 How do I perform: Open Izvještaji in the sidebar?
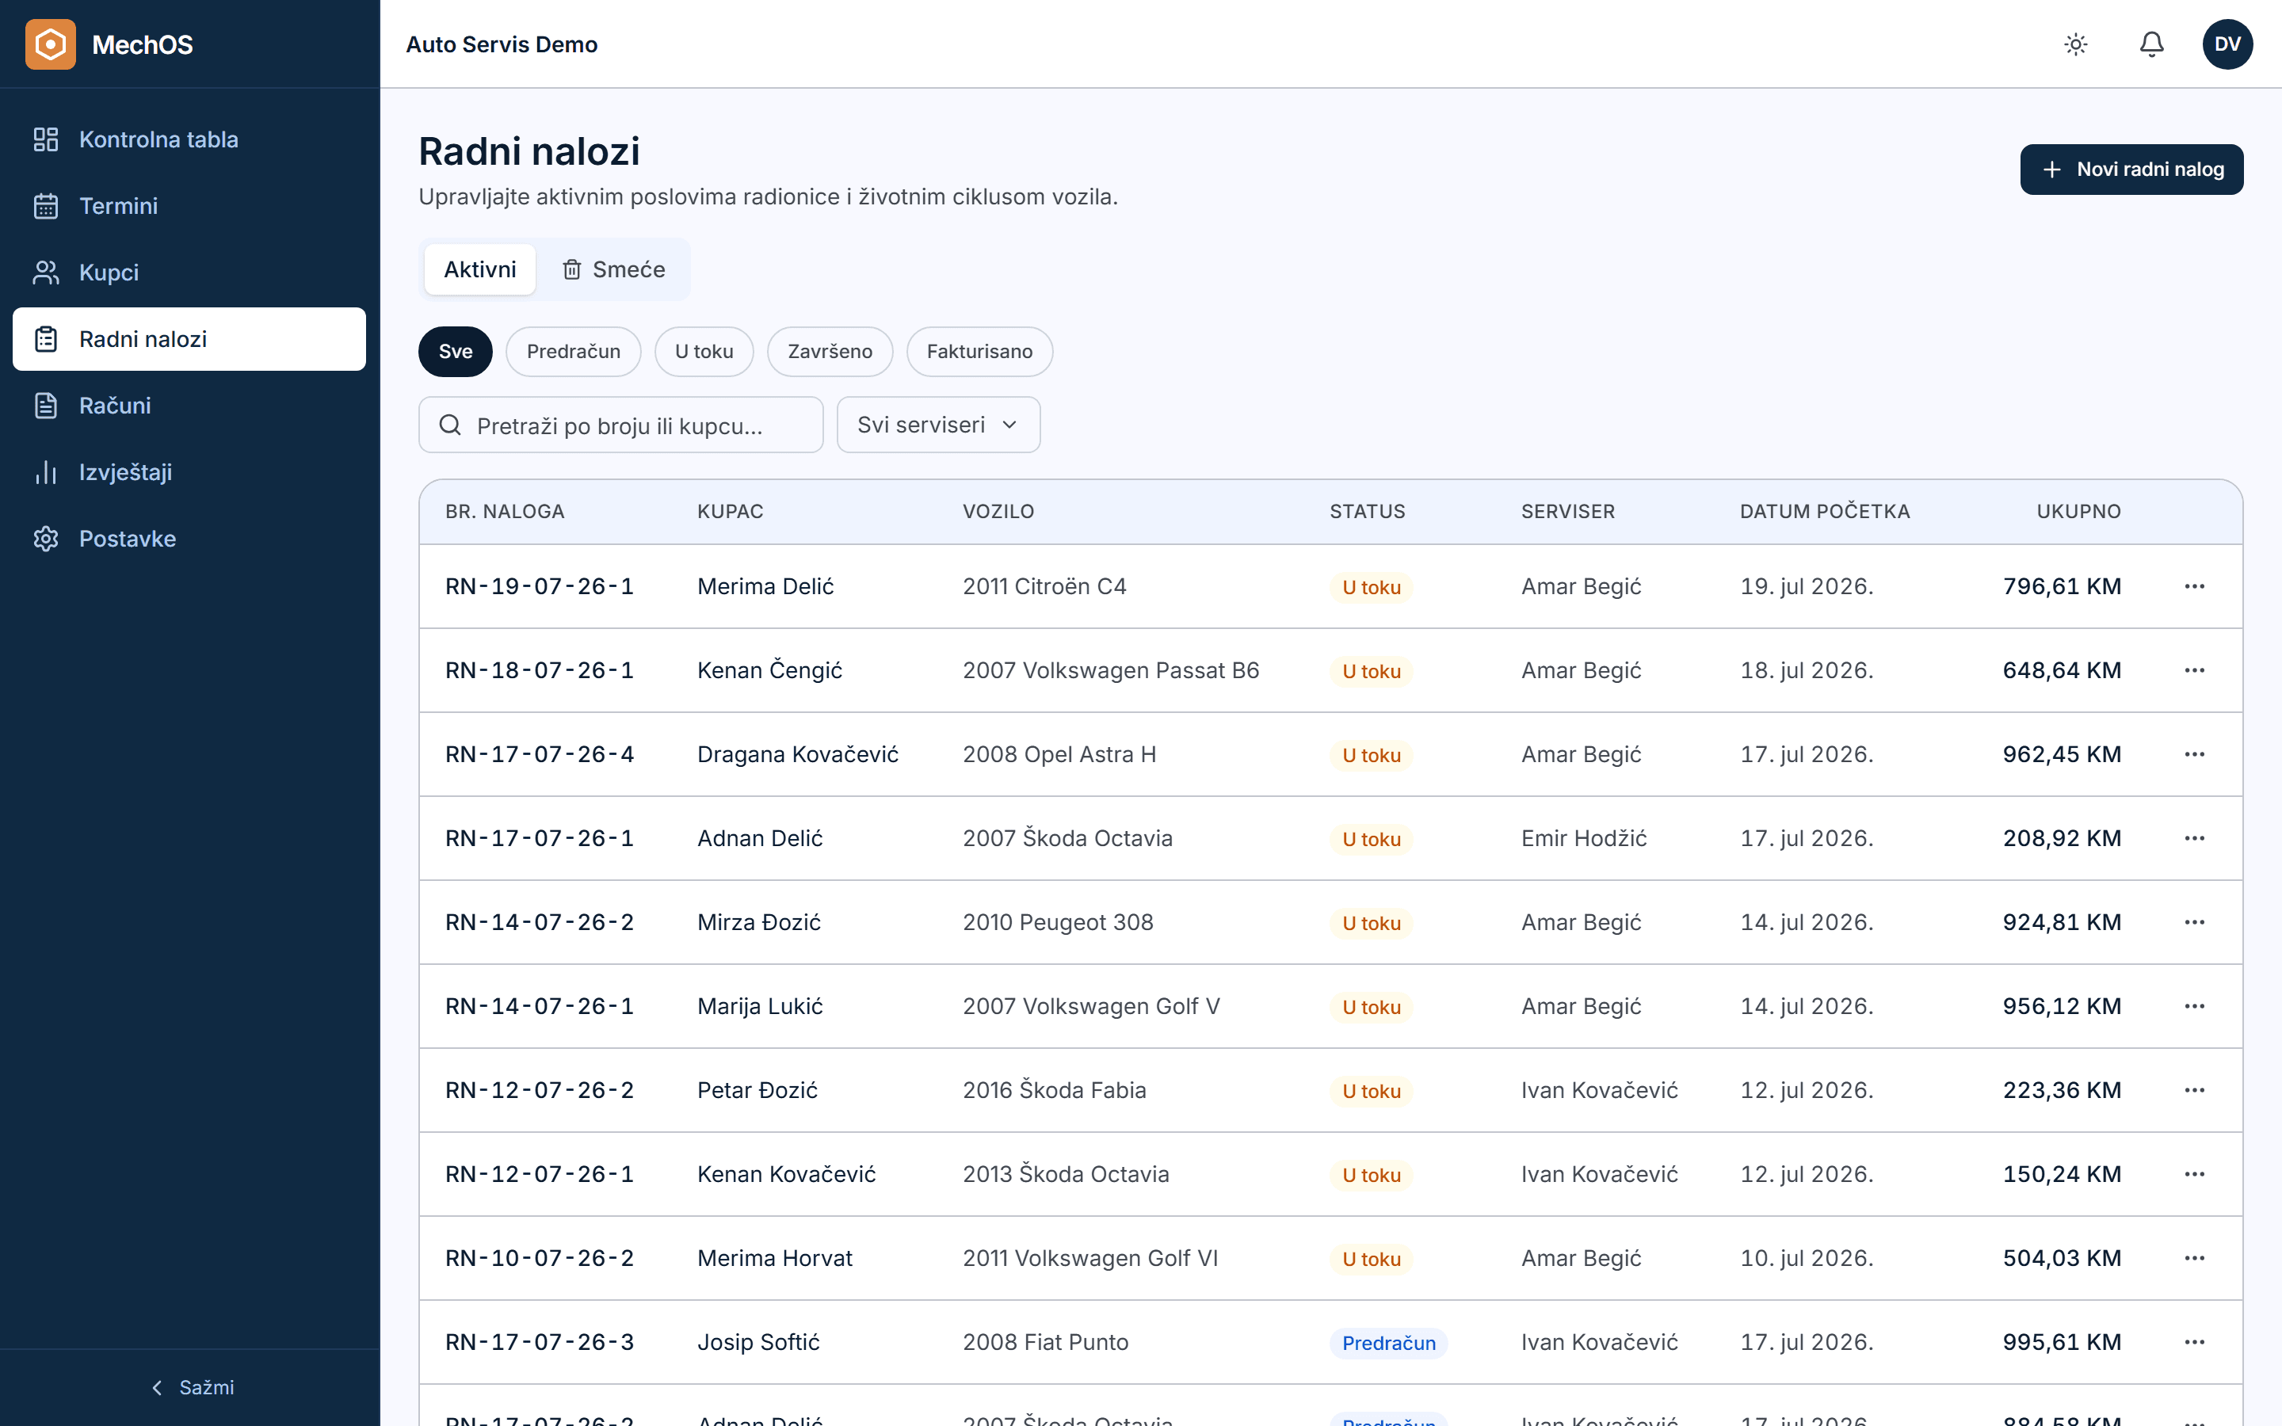click(x=189, y=472)
